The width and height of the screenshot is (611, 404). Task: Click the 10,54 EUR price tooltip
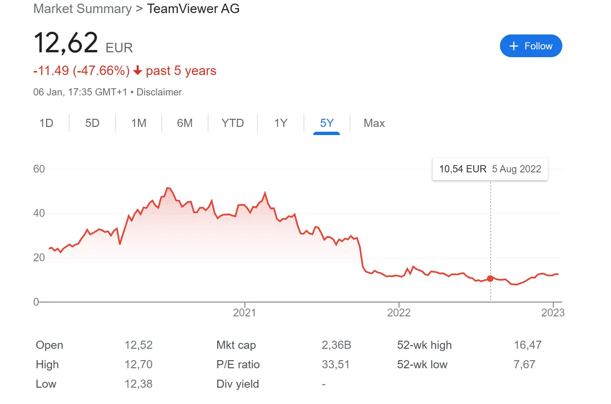coord(490,169)
